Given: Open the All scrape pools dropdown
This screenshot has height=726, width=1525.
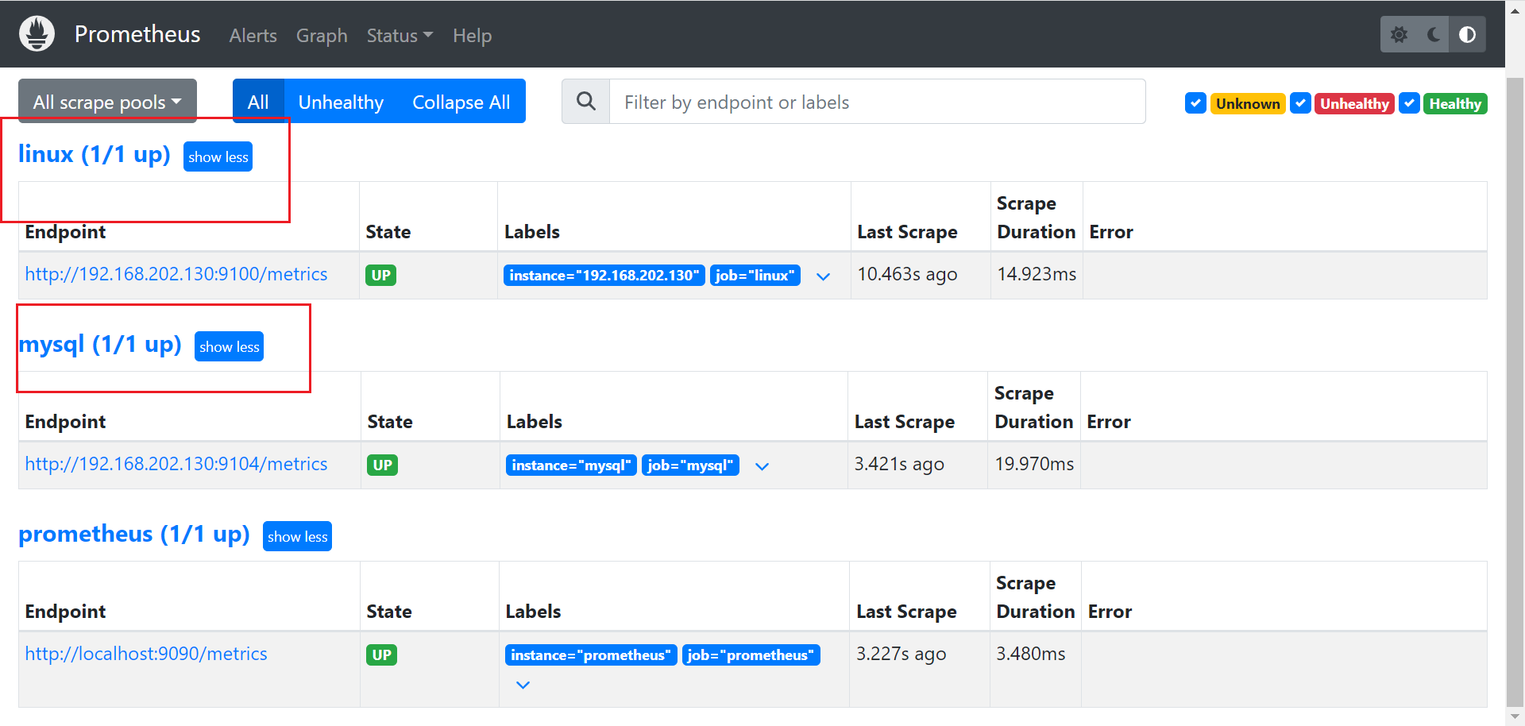Looking at the screenshot, I should (107, 101).
